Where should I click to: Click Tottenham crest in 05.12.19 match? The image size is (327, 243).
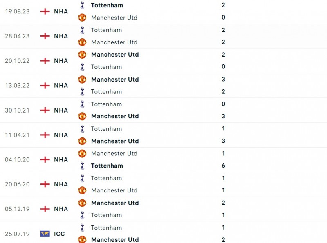point(82,215)
